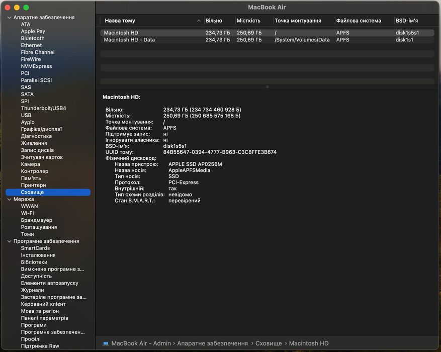The width and height of the screenshot is (441, 352).
Task: Open Томи entry
Action: (27, 234)
